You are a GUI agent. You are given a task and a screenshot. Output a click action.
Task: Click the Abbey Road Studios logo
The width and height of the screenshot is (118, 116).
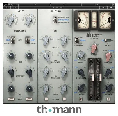pos(94,35)
